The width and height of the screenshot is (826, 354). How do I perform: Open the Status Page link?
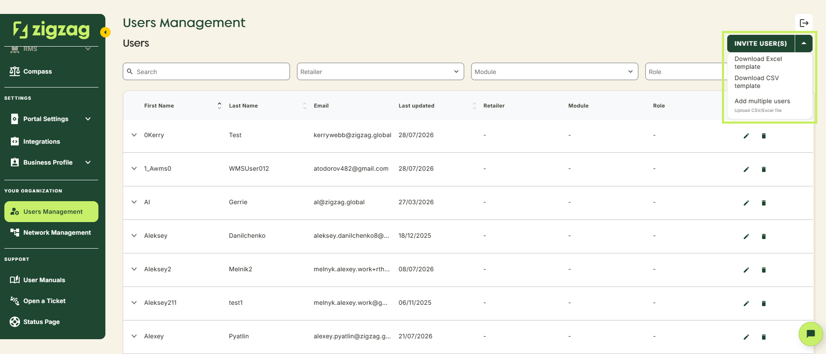tap(51, 322)
